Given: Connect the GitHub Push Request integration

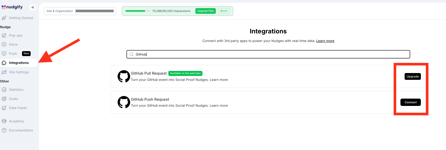Looking at the screenshot, I should (x=411, y=102).
